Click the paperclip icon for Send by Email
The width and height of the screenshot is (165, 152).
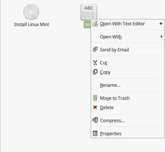tap(95, 50)
